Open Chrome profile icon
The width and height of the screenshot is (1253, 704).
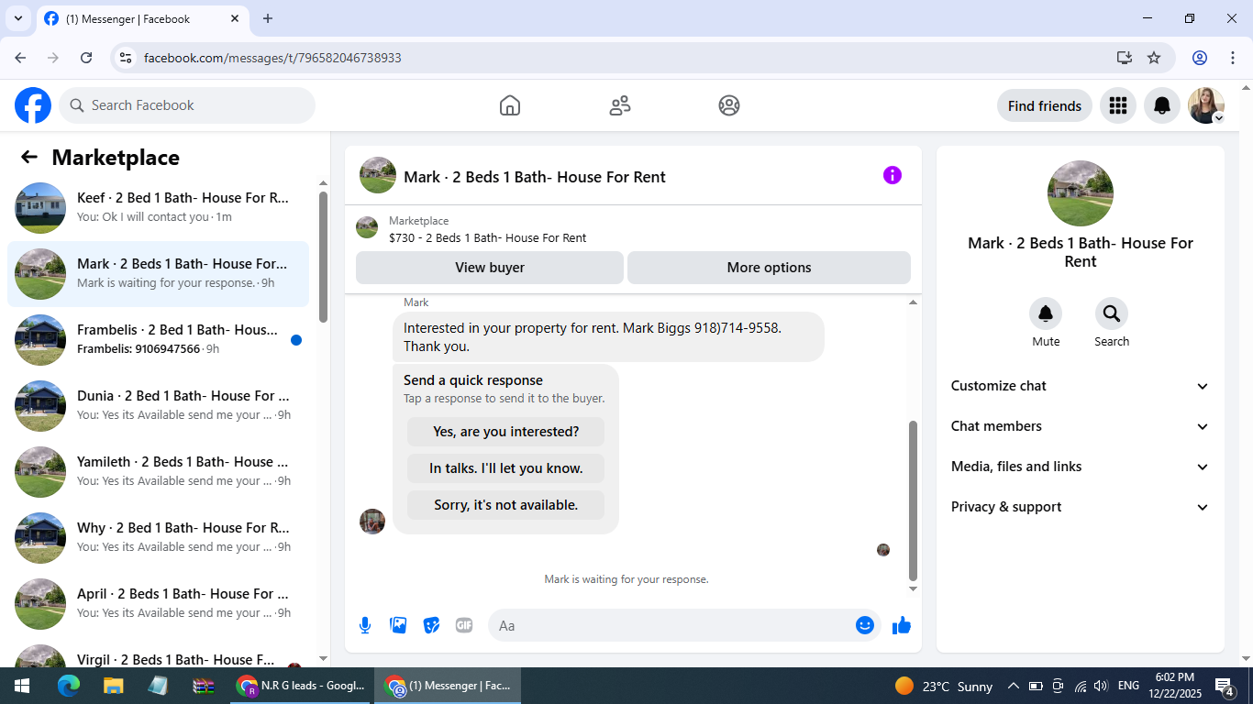pyautogui.click(x=1200, y=58)
